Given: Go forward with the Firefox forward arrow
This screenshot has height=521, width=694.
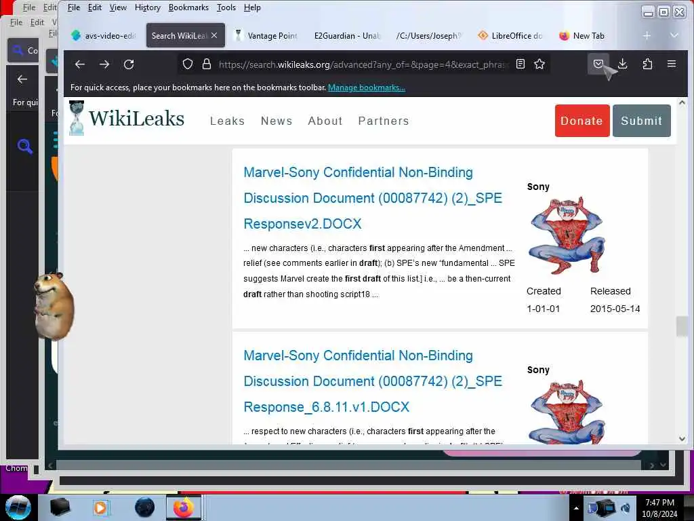Looking at the screenshot, I should click(x=104, y=64).
